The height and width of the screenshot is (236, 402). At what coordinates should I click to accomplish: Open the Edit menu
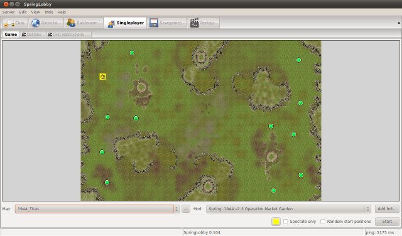23,12
